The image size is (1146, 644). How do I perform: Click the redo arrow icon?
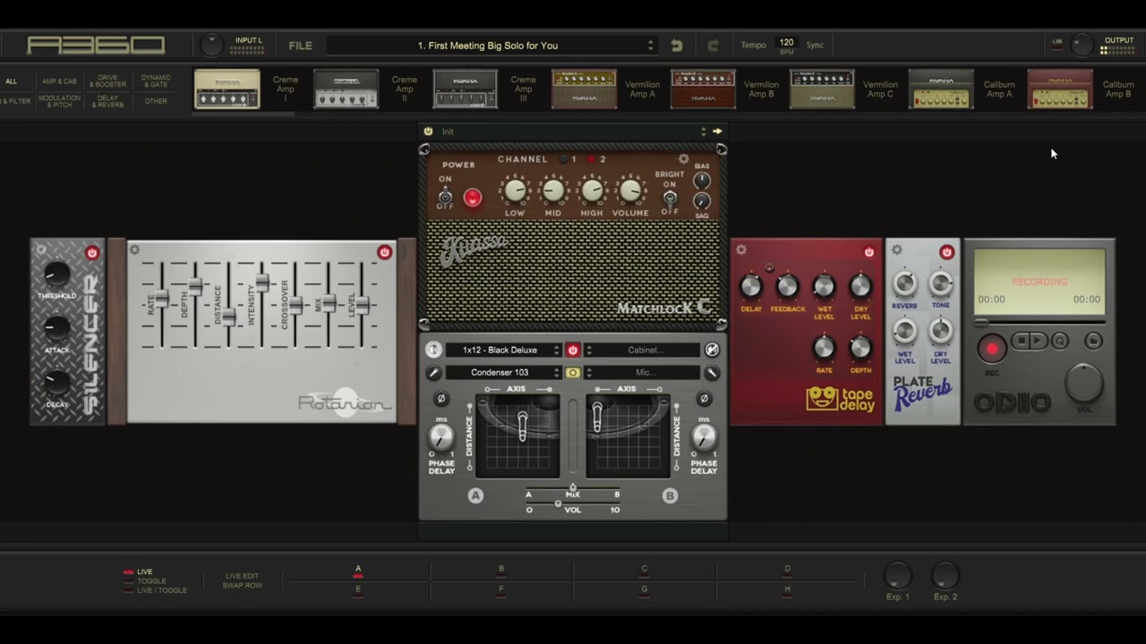point(713,46)
